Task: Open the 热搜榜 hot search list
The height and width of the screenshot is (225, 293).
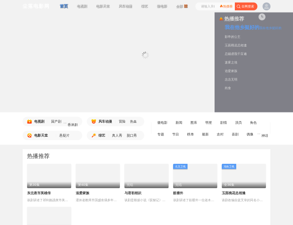Action: coord(226,6)
